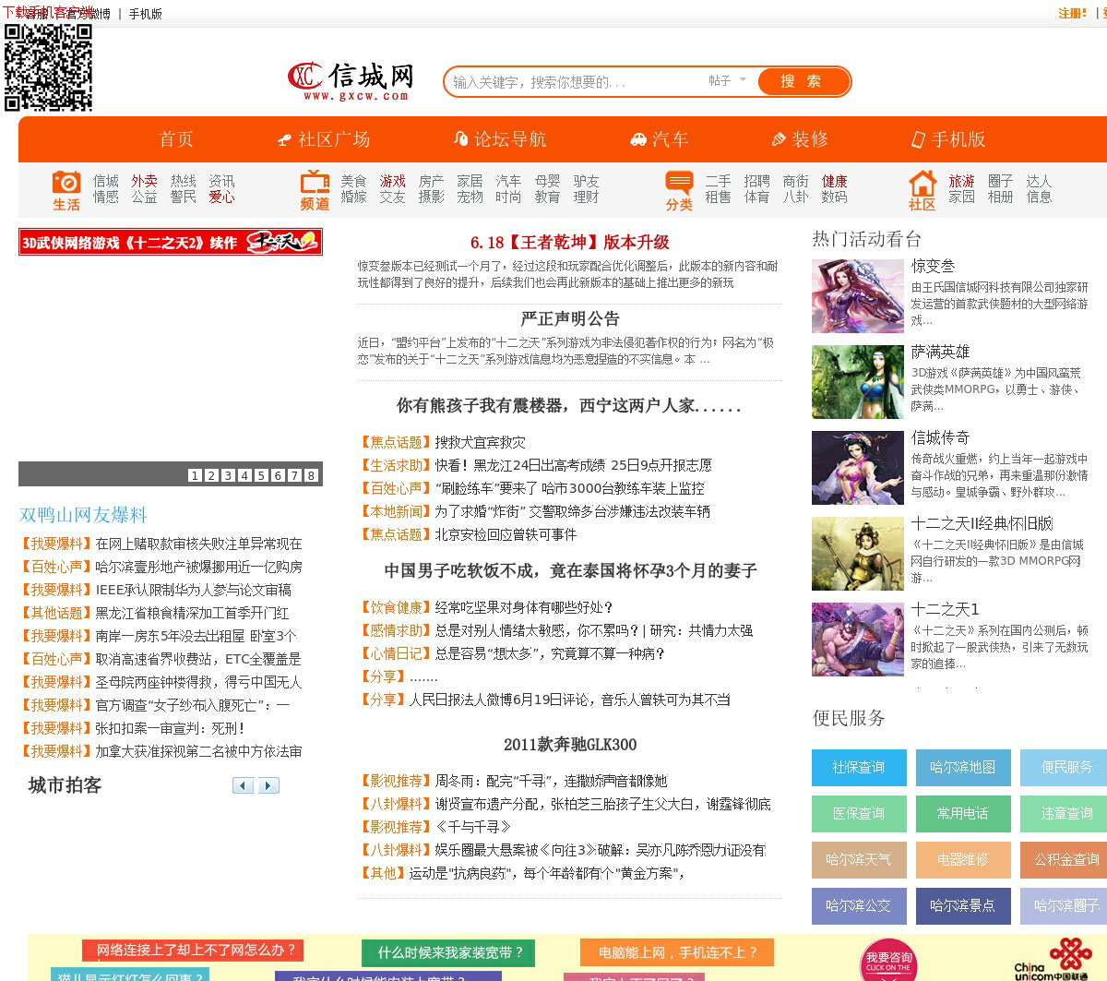Click the camera 生活 category icon

65,183
